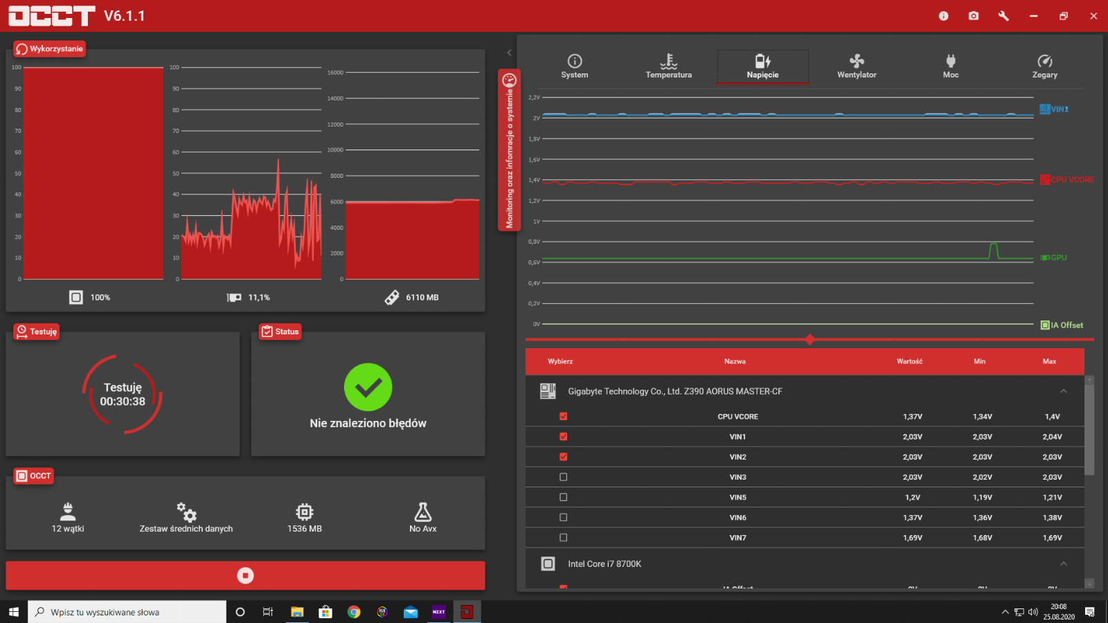Image resolution: width=1108 pixels, height=623 pixels.
Task: Toggle the GPU legend entry
Action: click(1054, 258)
